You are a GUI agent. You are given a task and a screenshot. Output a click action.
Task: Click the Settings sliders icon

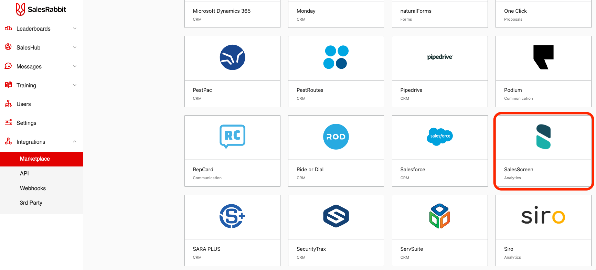pos(8,122)
